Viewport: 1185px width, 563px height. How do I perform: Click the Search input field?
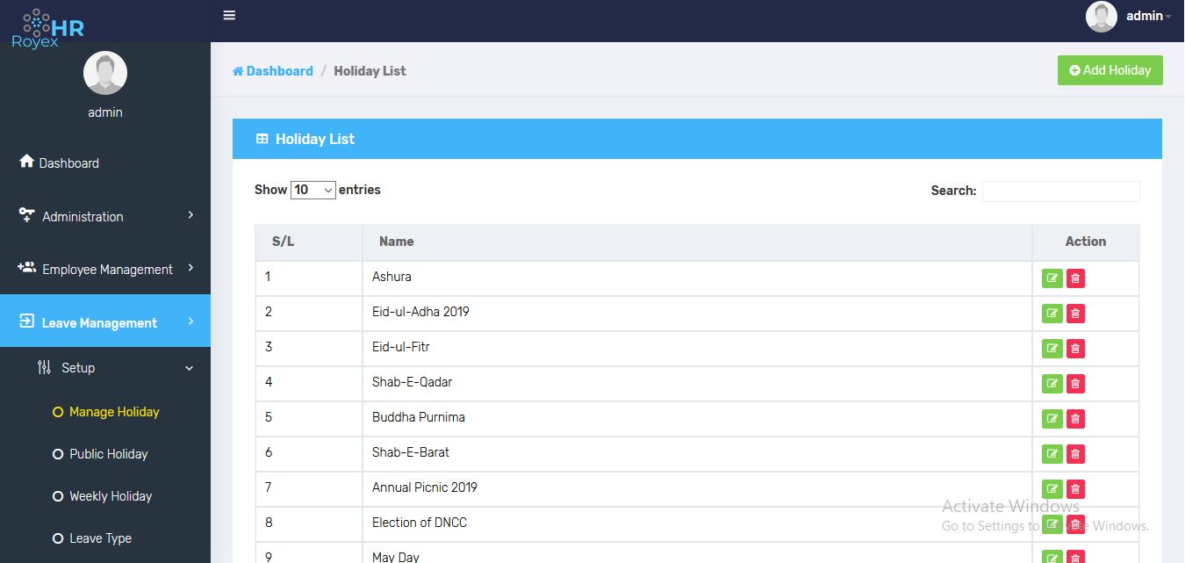coord(1060,191)
